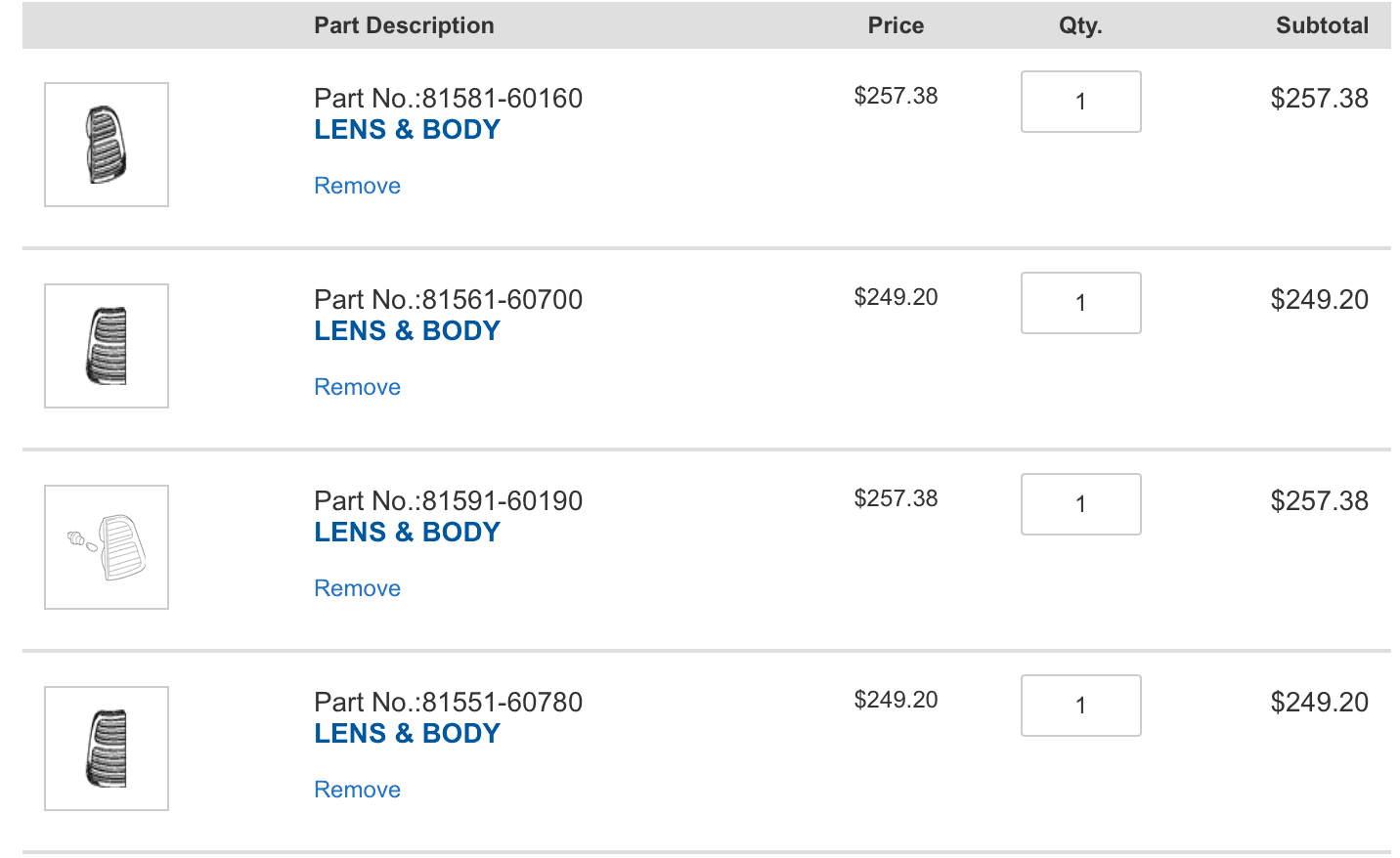This screenshot has height=858, width=1400.
Task: Open thumbnail image for part 81551-60780
Action: (107, 749)
